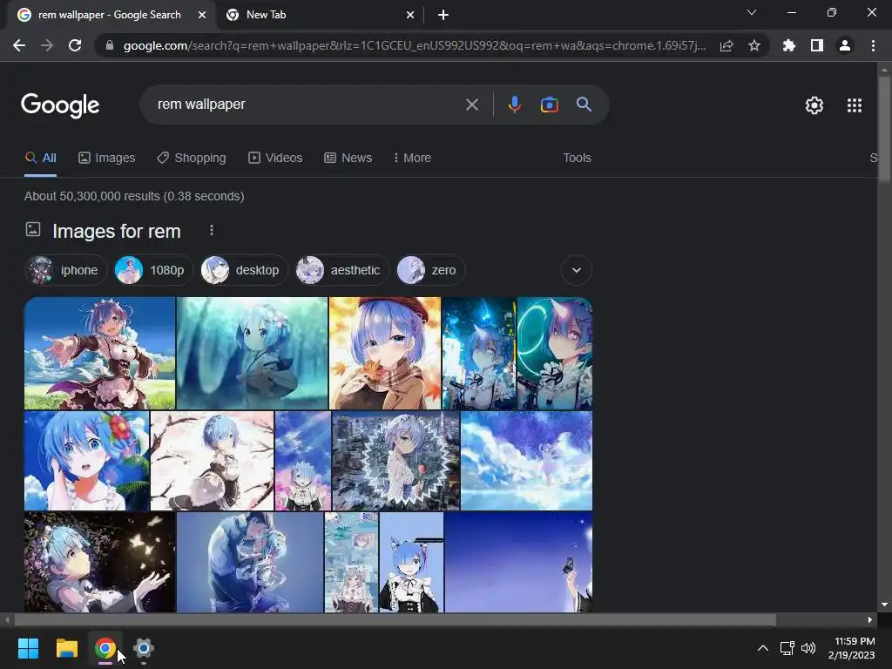Filter images by aesthetic chip
This screenshot has width=892, height=669.
(341, 270)
